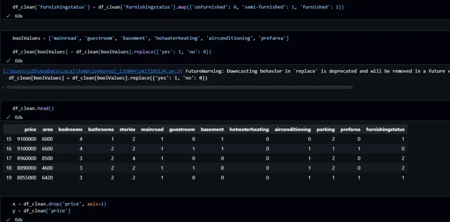Click the area value 4600 in row 18
Viewport: 450px width, 222px height.
[47, 168]
